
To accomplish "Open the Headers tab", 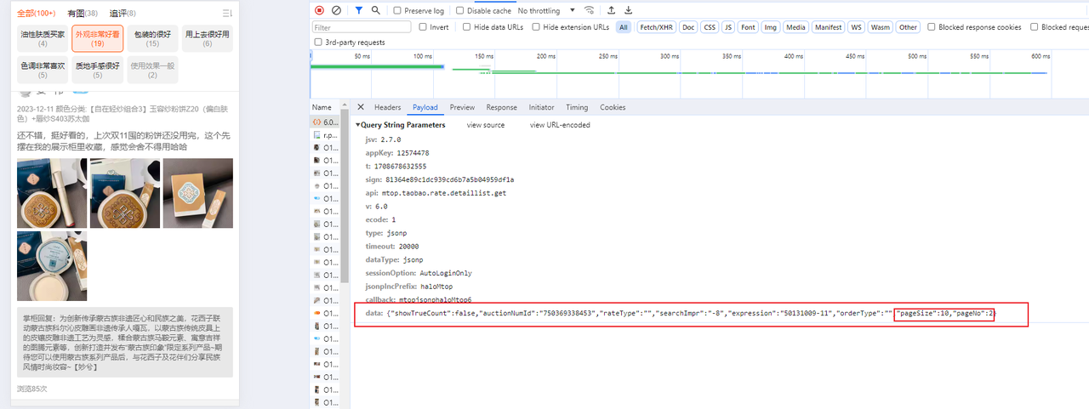I will (387, 108).
